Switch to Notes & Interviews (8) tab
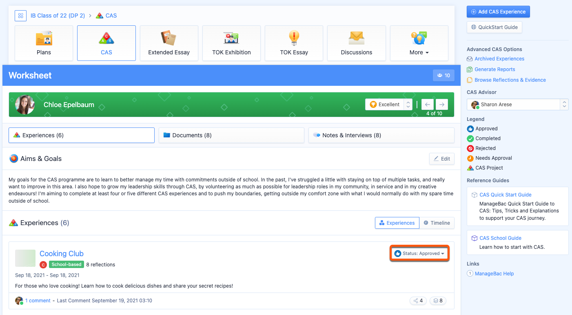This screenshot has height=315, width=572. (381, 135)
